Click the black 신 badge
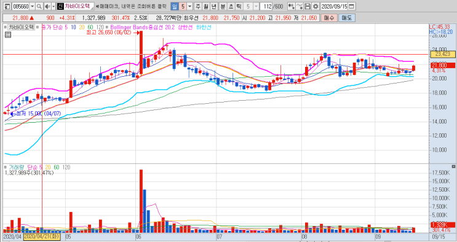457x242 pixels. click(x=60, y=6)
